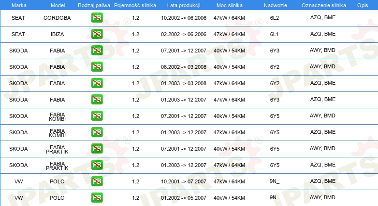Click the Moc silnika column header
This screenshot has width=378, height=206.
coord(230,5)
